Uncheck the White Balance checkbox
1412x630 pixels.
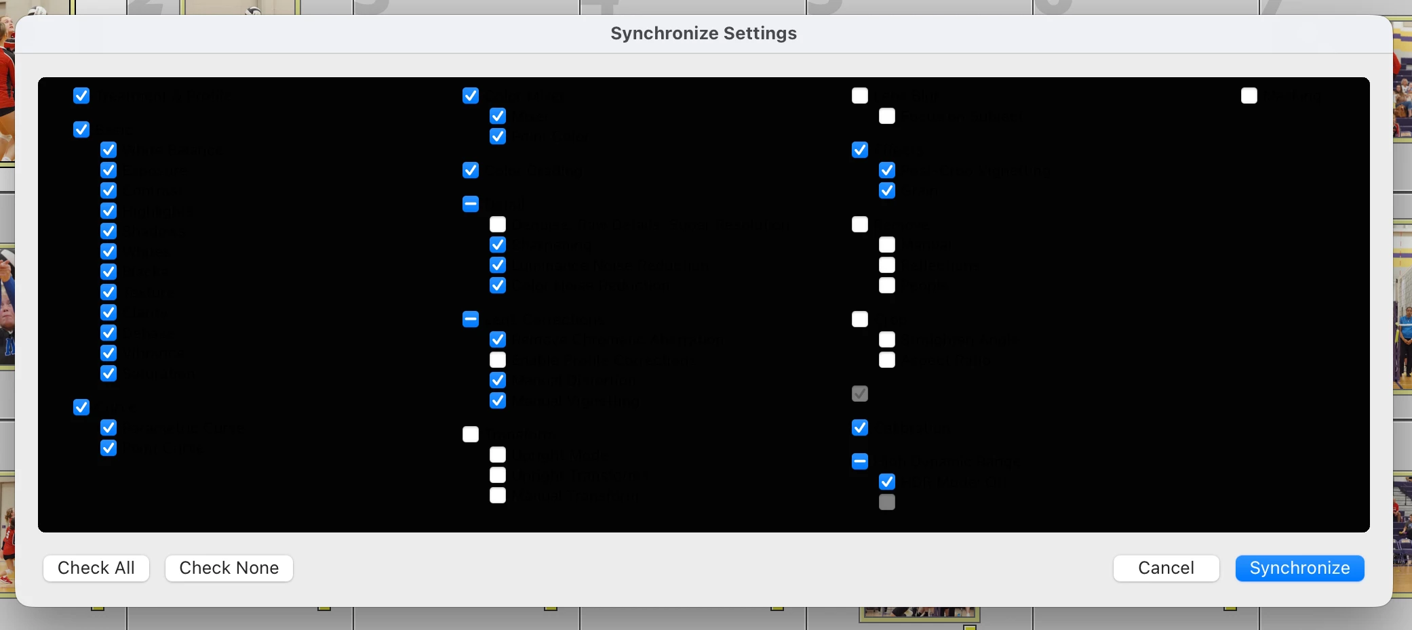click(x=109, y=150)
